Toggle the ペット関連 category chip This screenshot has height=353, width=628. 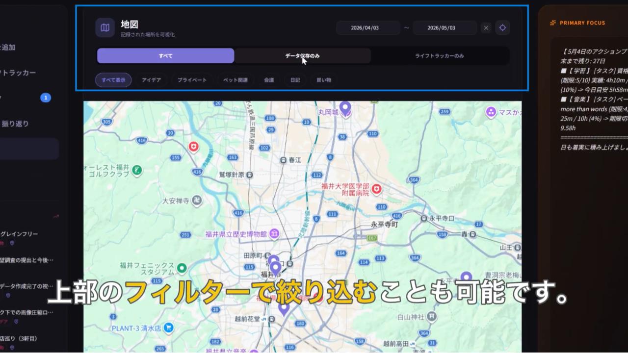coord(235,80)
